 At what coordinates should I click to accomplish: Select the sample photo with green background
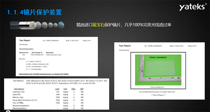(x=158, y=70)
